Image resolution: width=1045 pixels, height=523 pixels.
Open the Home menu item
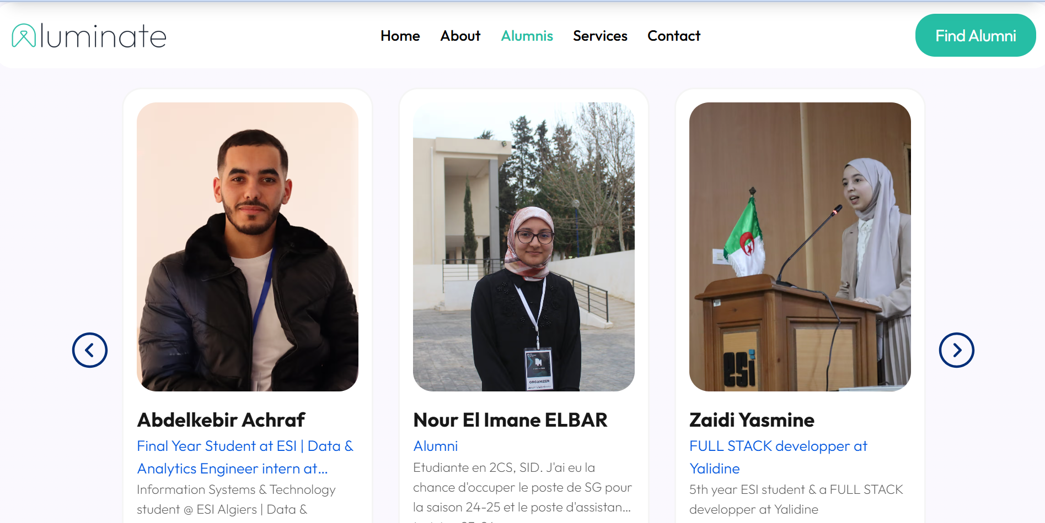(400, 36)
